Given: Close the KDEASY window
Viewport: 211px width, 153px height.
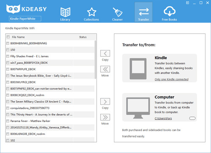Looking at the screenshot, I should 208,3.
